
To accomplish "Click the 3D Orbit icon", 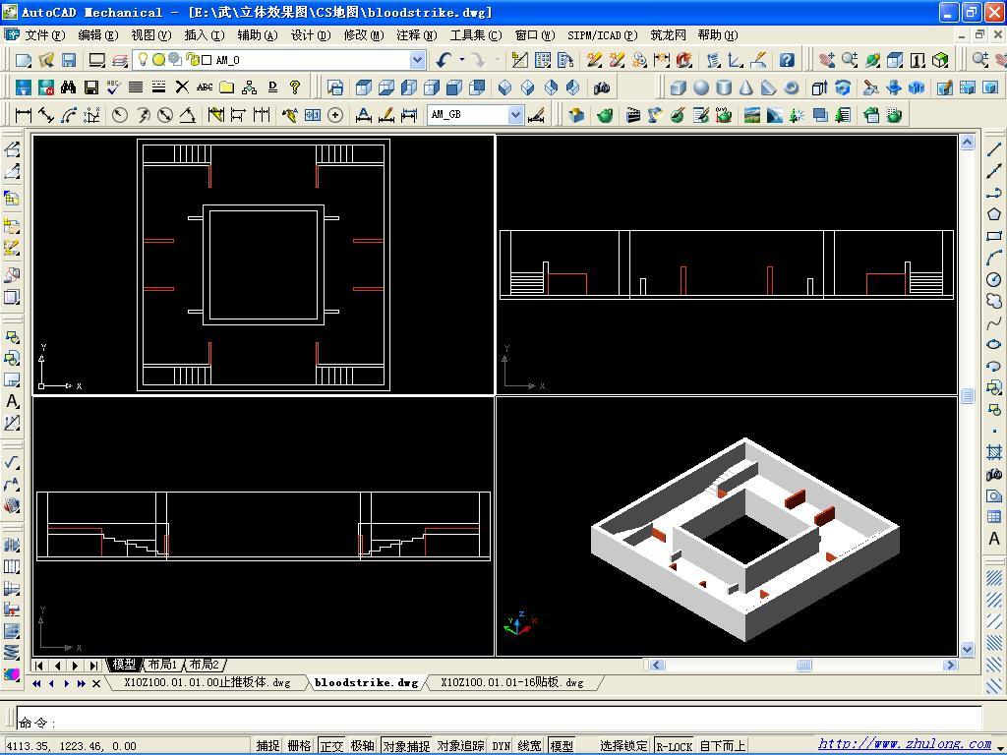I will point(873,60).
